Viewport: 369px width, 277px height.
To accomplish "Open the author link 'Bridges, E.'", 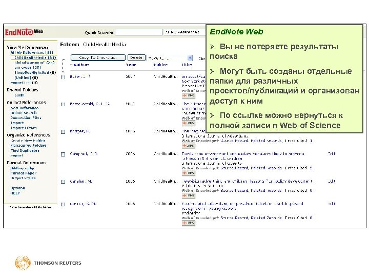I will pos(80,131).
